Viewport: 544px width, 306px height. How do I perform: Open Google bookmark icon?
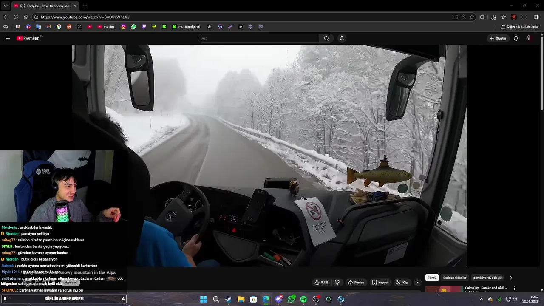[x=59, y=26]
